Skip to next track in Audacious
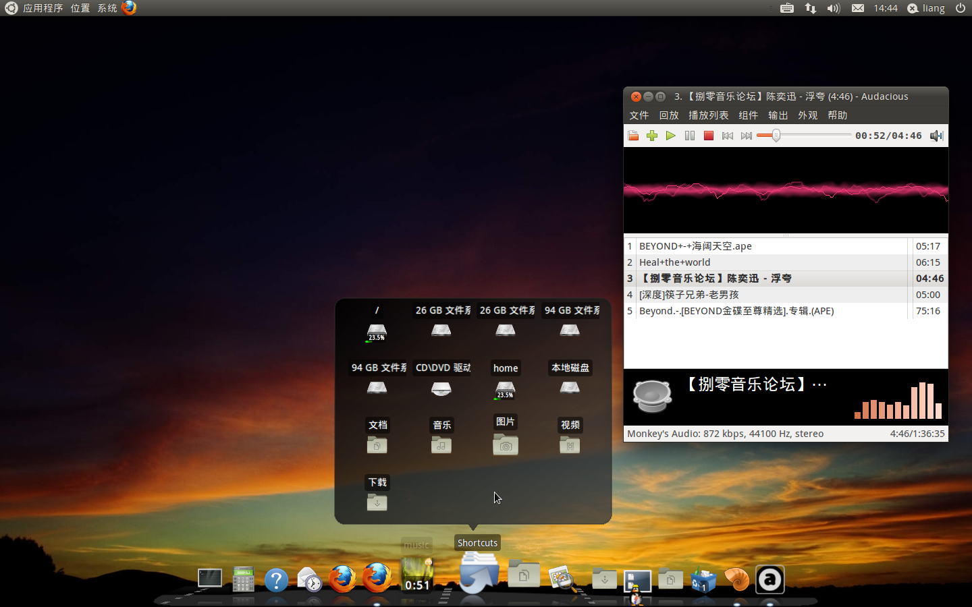Screen dimensions: 972x607 (747, 136)
